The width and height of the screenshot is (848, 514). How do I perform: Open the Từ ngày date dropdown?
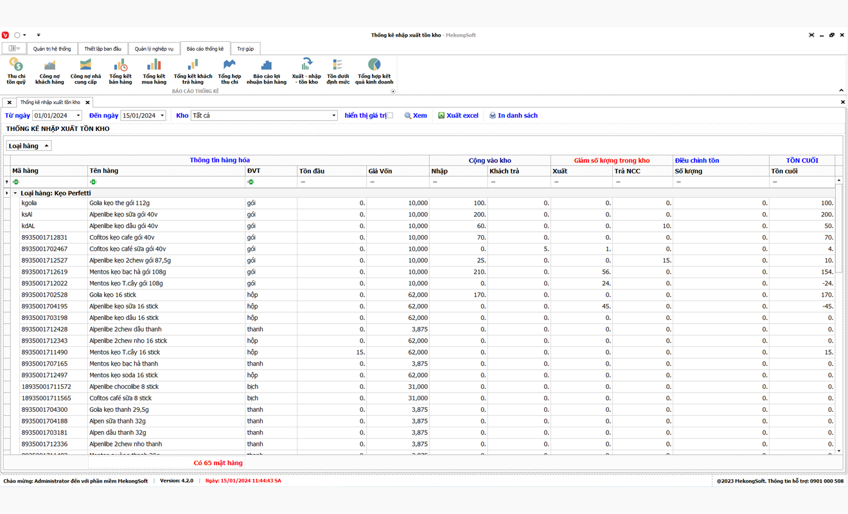(x=78, y=116)
